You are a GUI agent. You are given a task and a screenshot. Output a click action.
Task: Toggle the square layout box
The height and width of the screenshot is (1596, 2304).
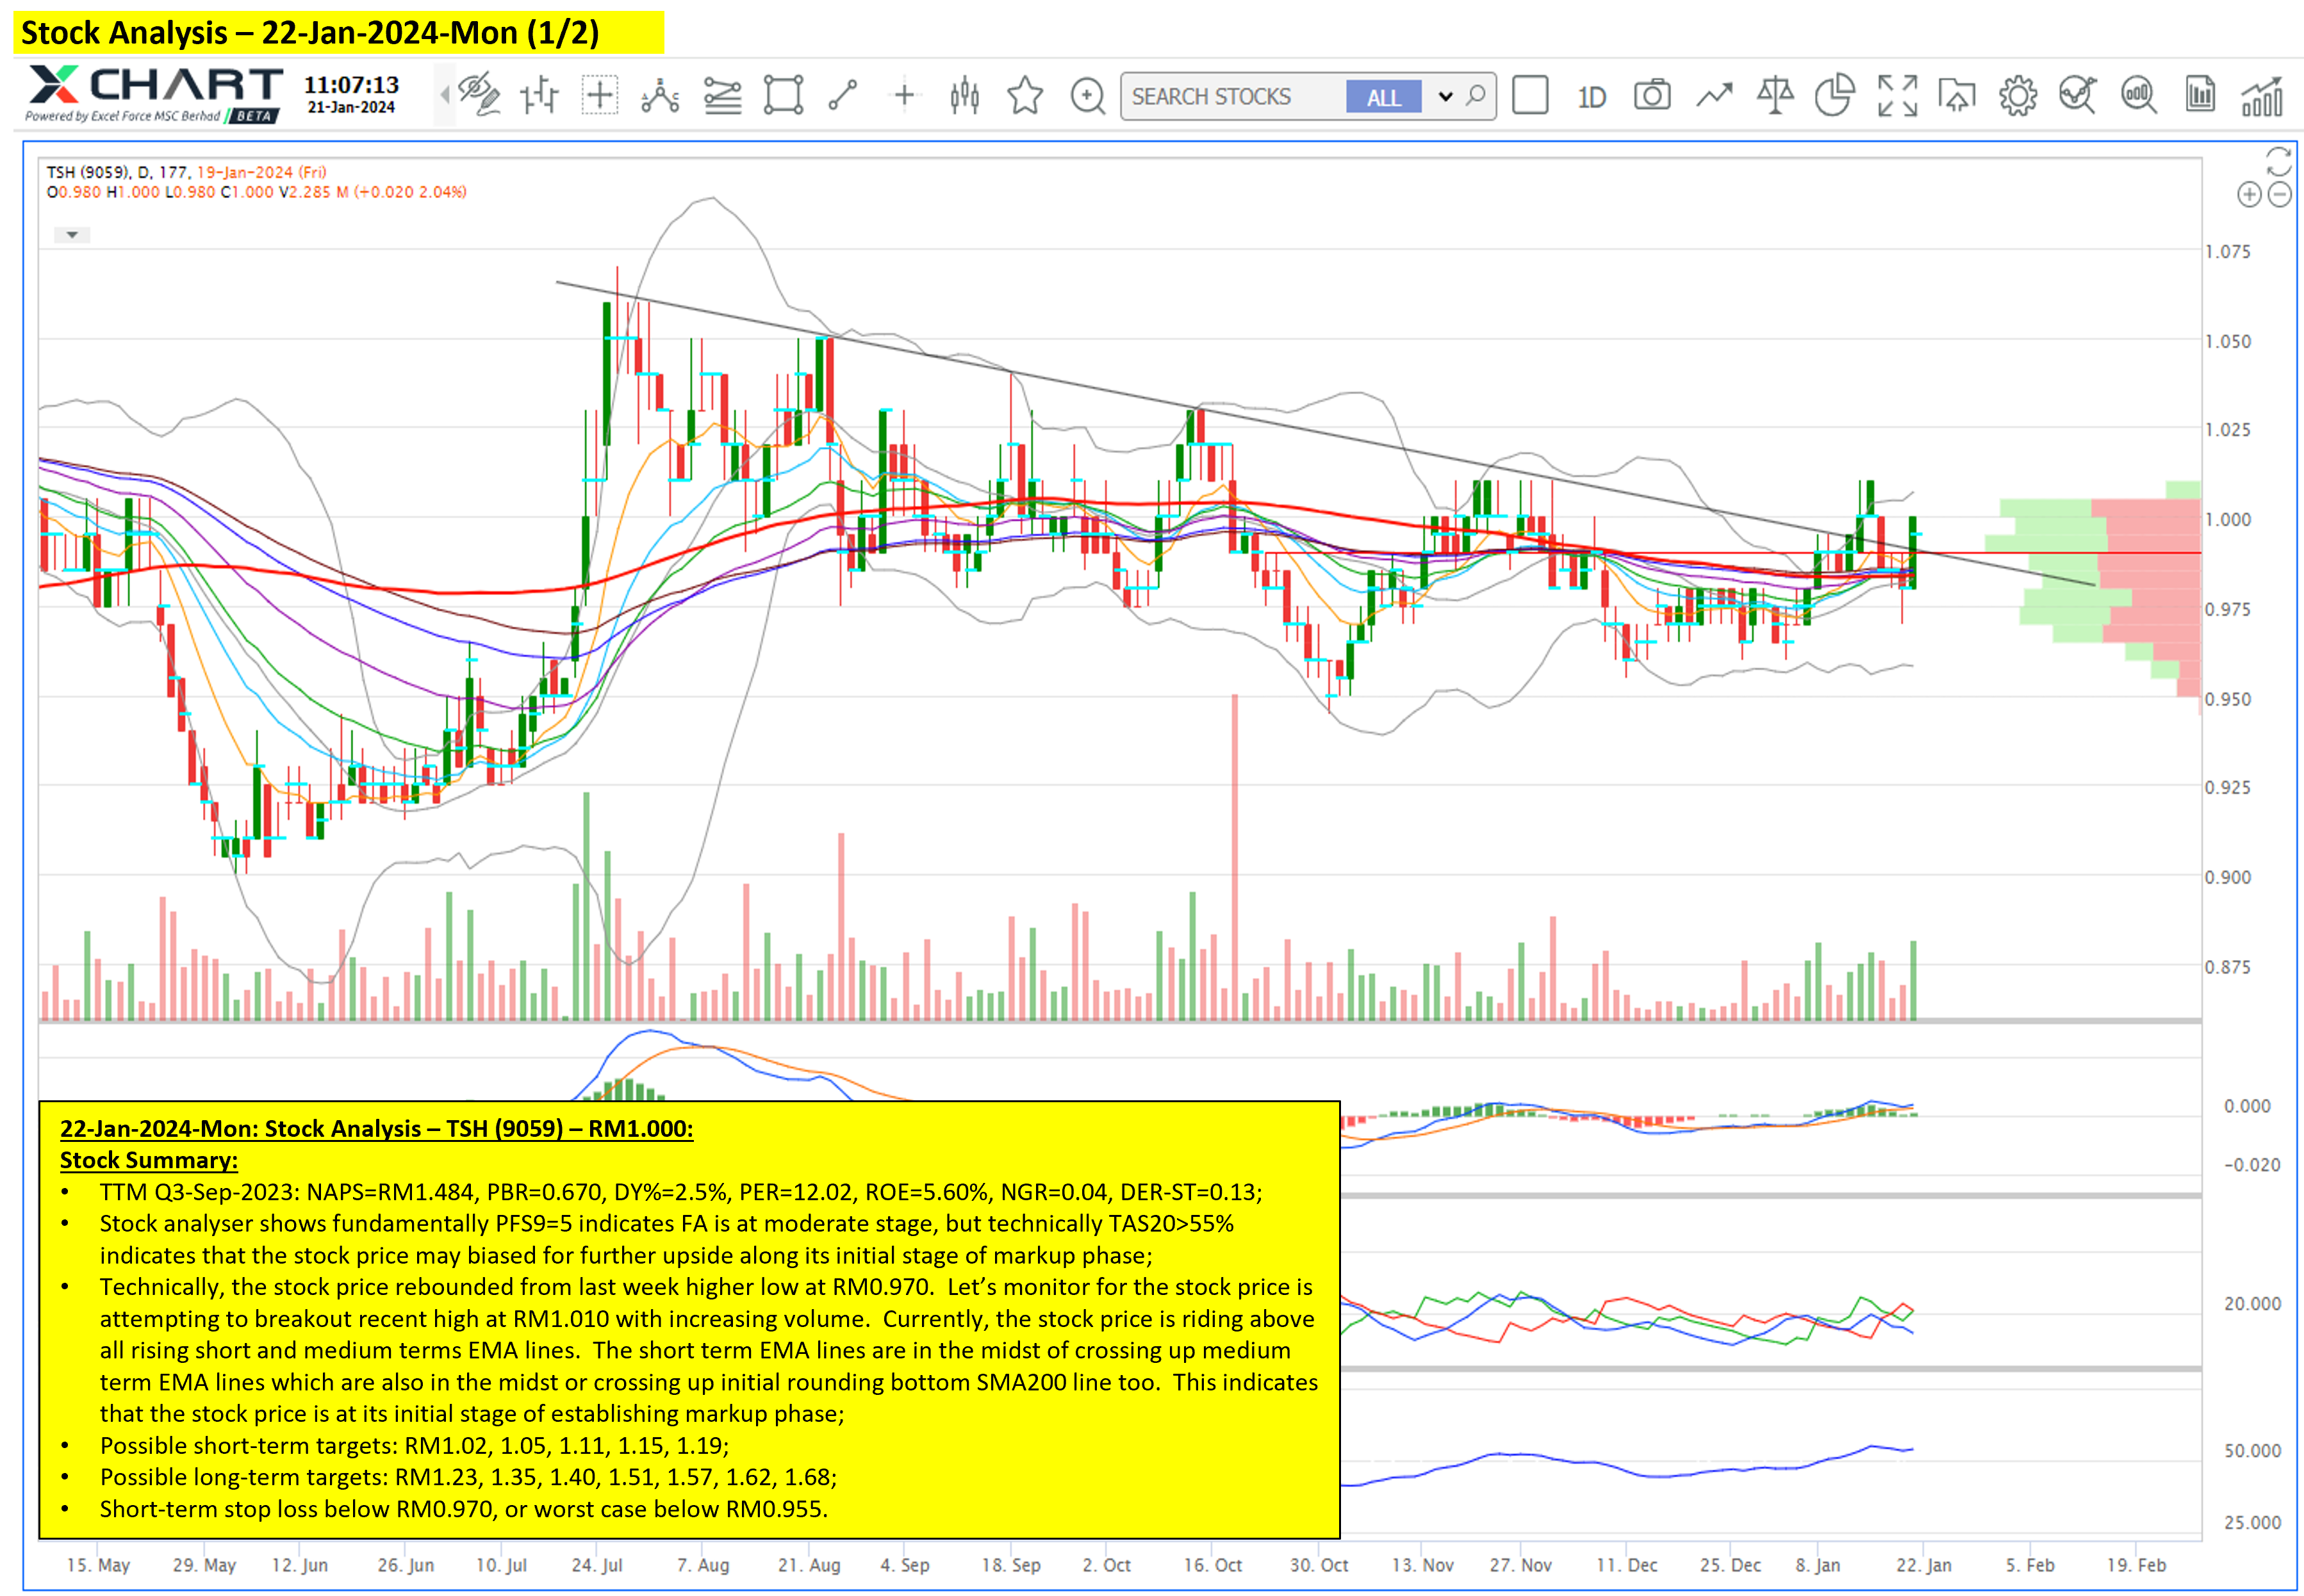click(1529, 96)
